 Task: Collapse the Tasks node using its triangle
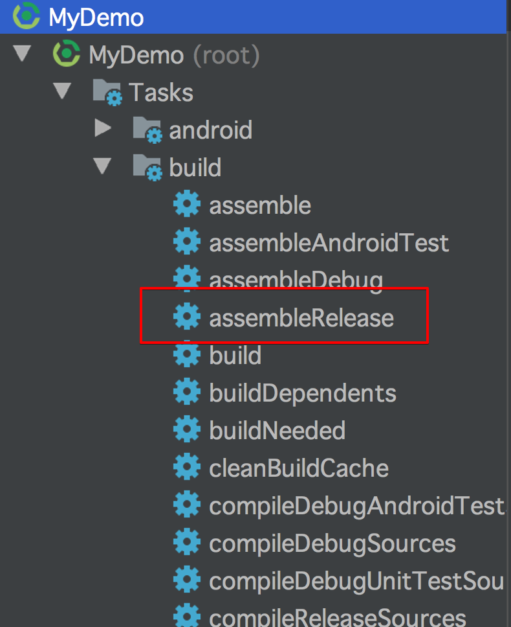click(62, 91)
